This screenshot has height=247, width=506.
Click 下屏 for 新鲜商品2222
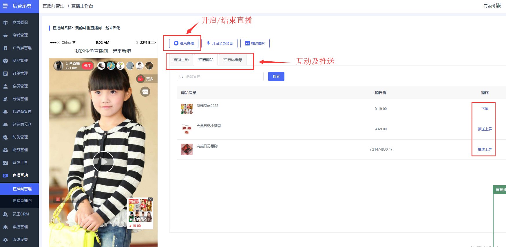485,109
